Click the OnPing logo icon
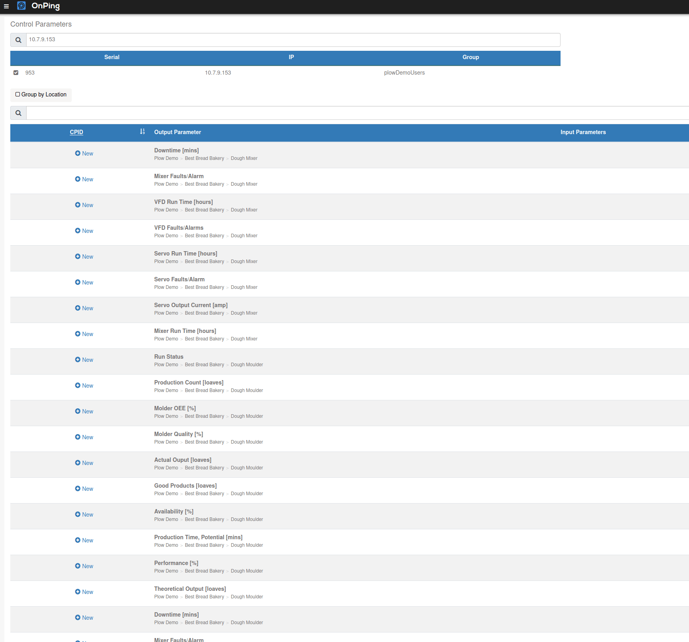689x642 pixels. pyautogui.click(x=21, y=6)
